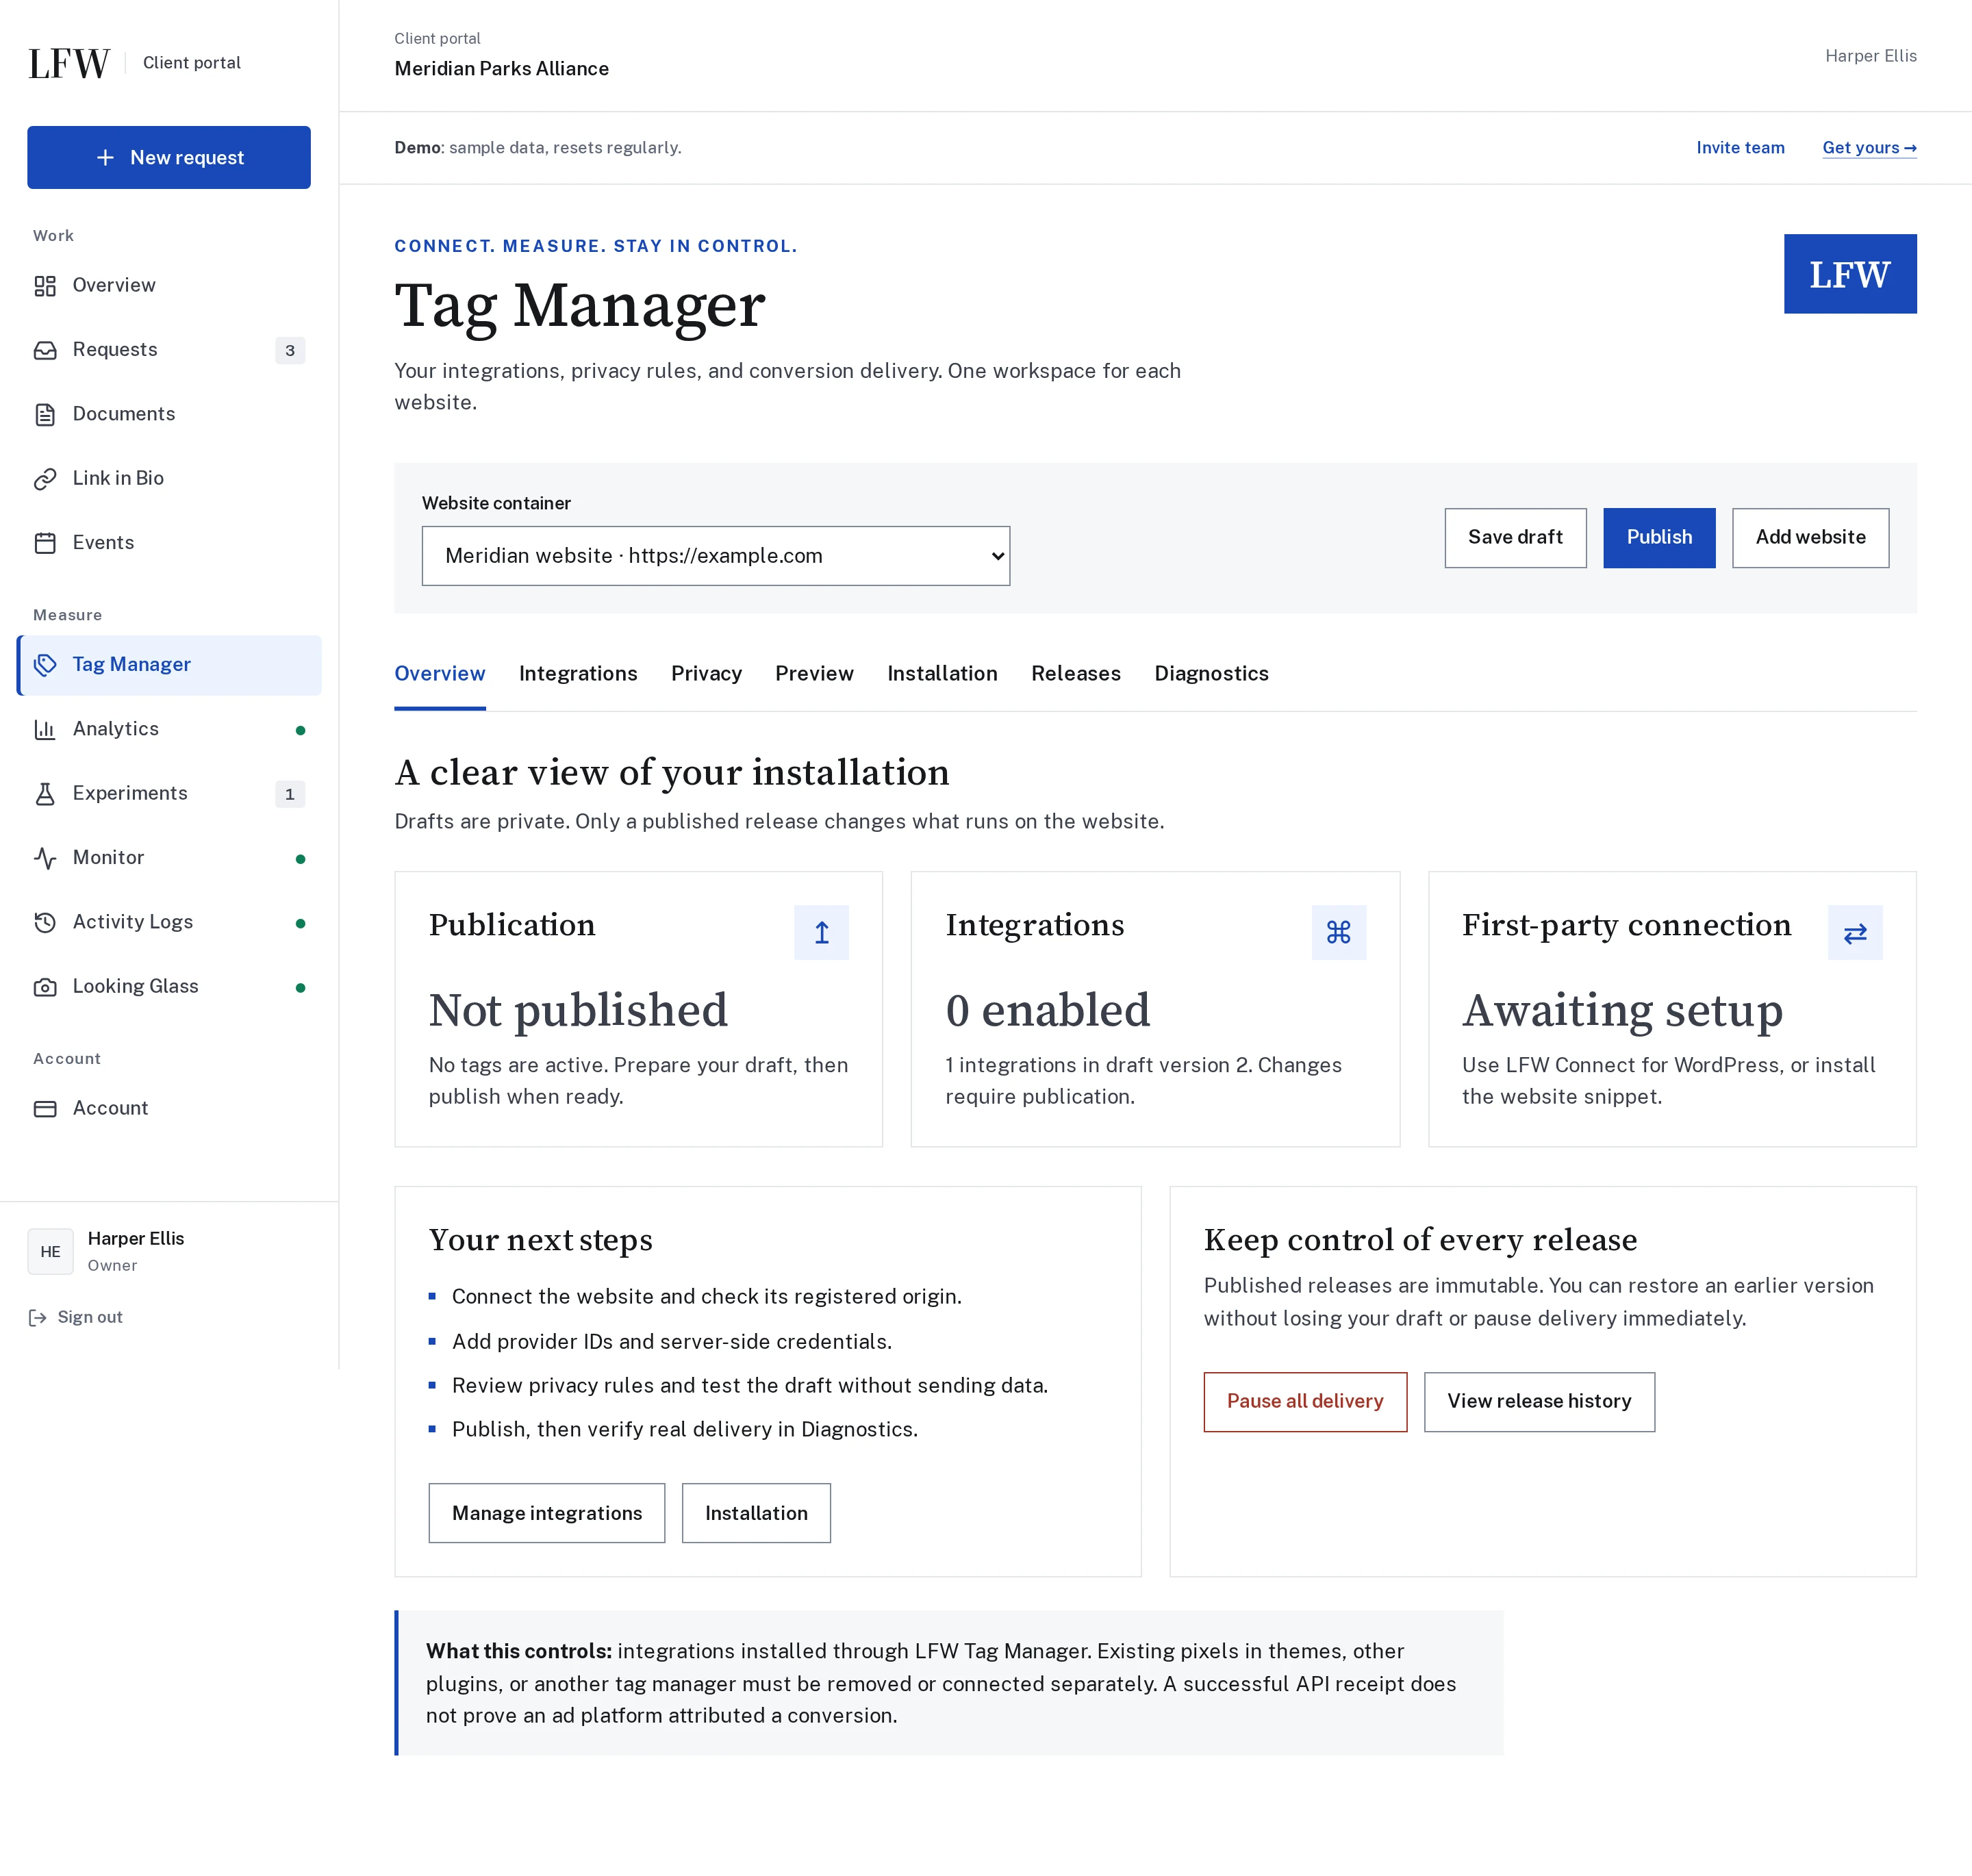Click the Requests inbox icon
The width and height of the screenshot is (1972, 1876).
[45, 350]
